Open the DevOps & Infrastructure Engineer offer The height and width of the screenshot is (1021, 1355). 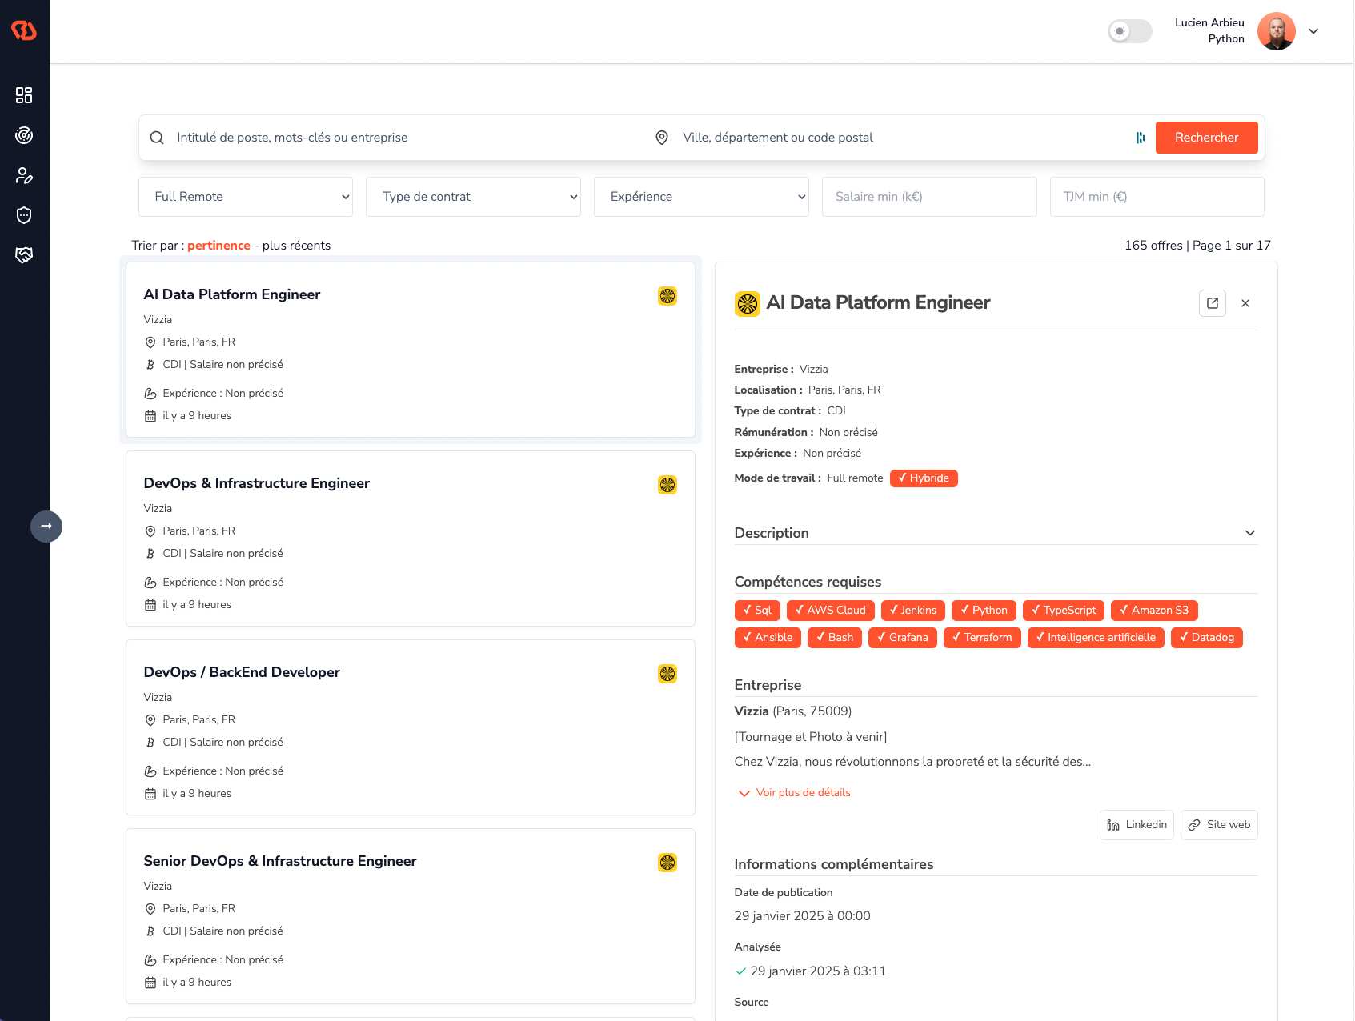click(411, 539)
